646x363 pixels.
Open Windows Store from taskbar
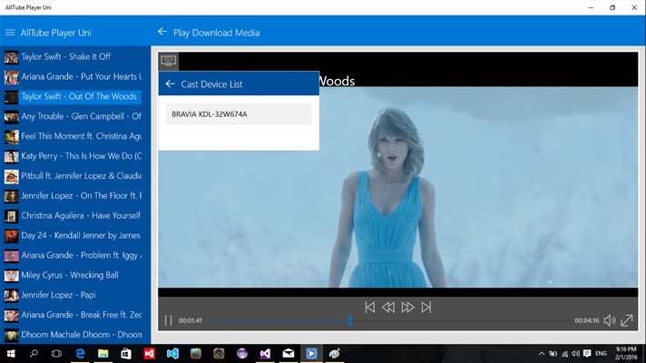(x=126, y=354)
